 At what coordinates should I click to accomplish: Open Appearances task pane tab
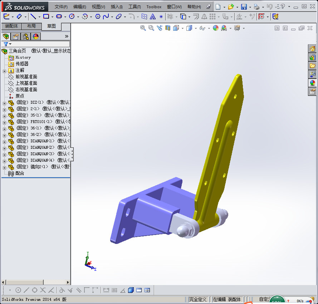(312, 83)
